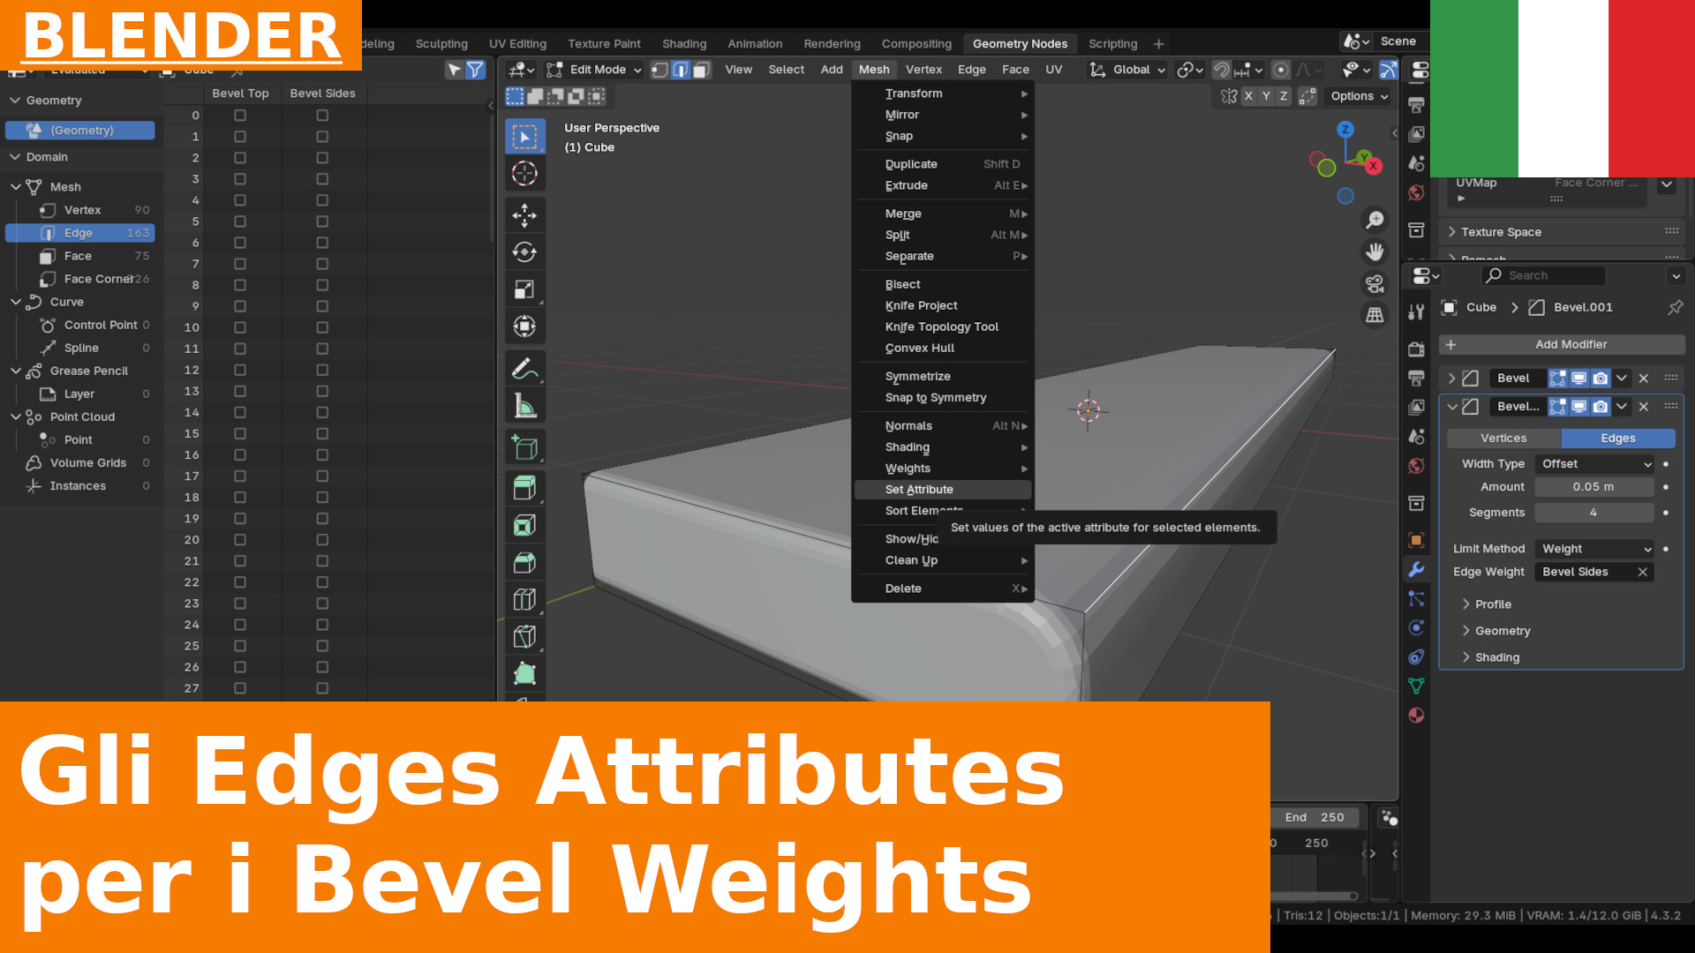
Task: Open Limit Method Weight dropdown
Action: pos(1595,549)
